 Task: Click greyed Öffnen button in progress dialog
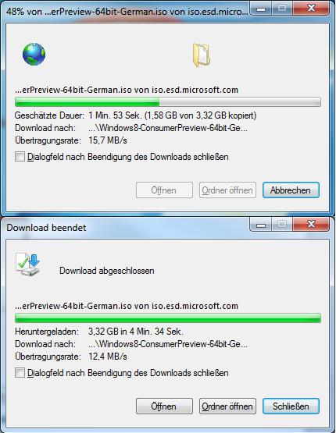point(164,190)
